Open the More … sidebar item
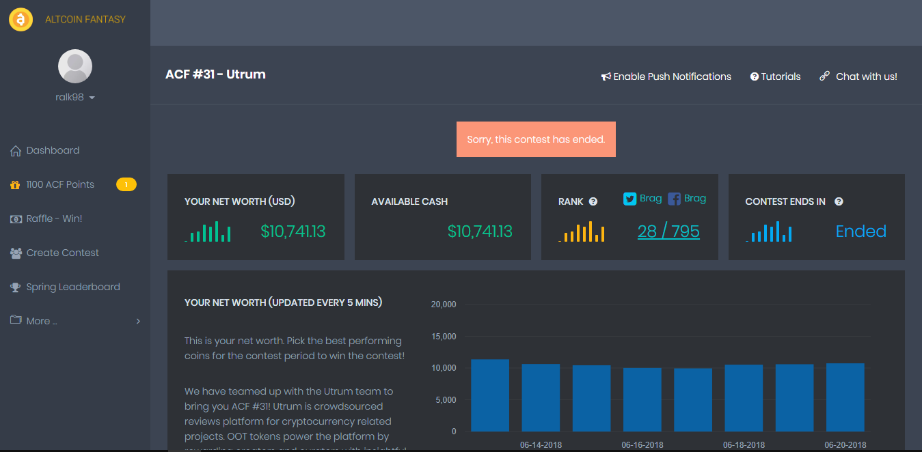922x452 pixels. (42, 321)
